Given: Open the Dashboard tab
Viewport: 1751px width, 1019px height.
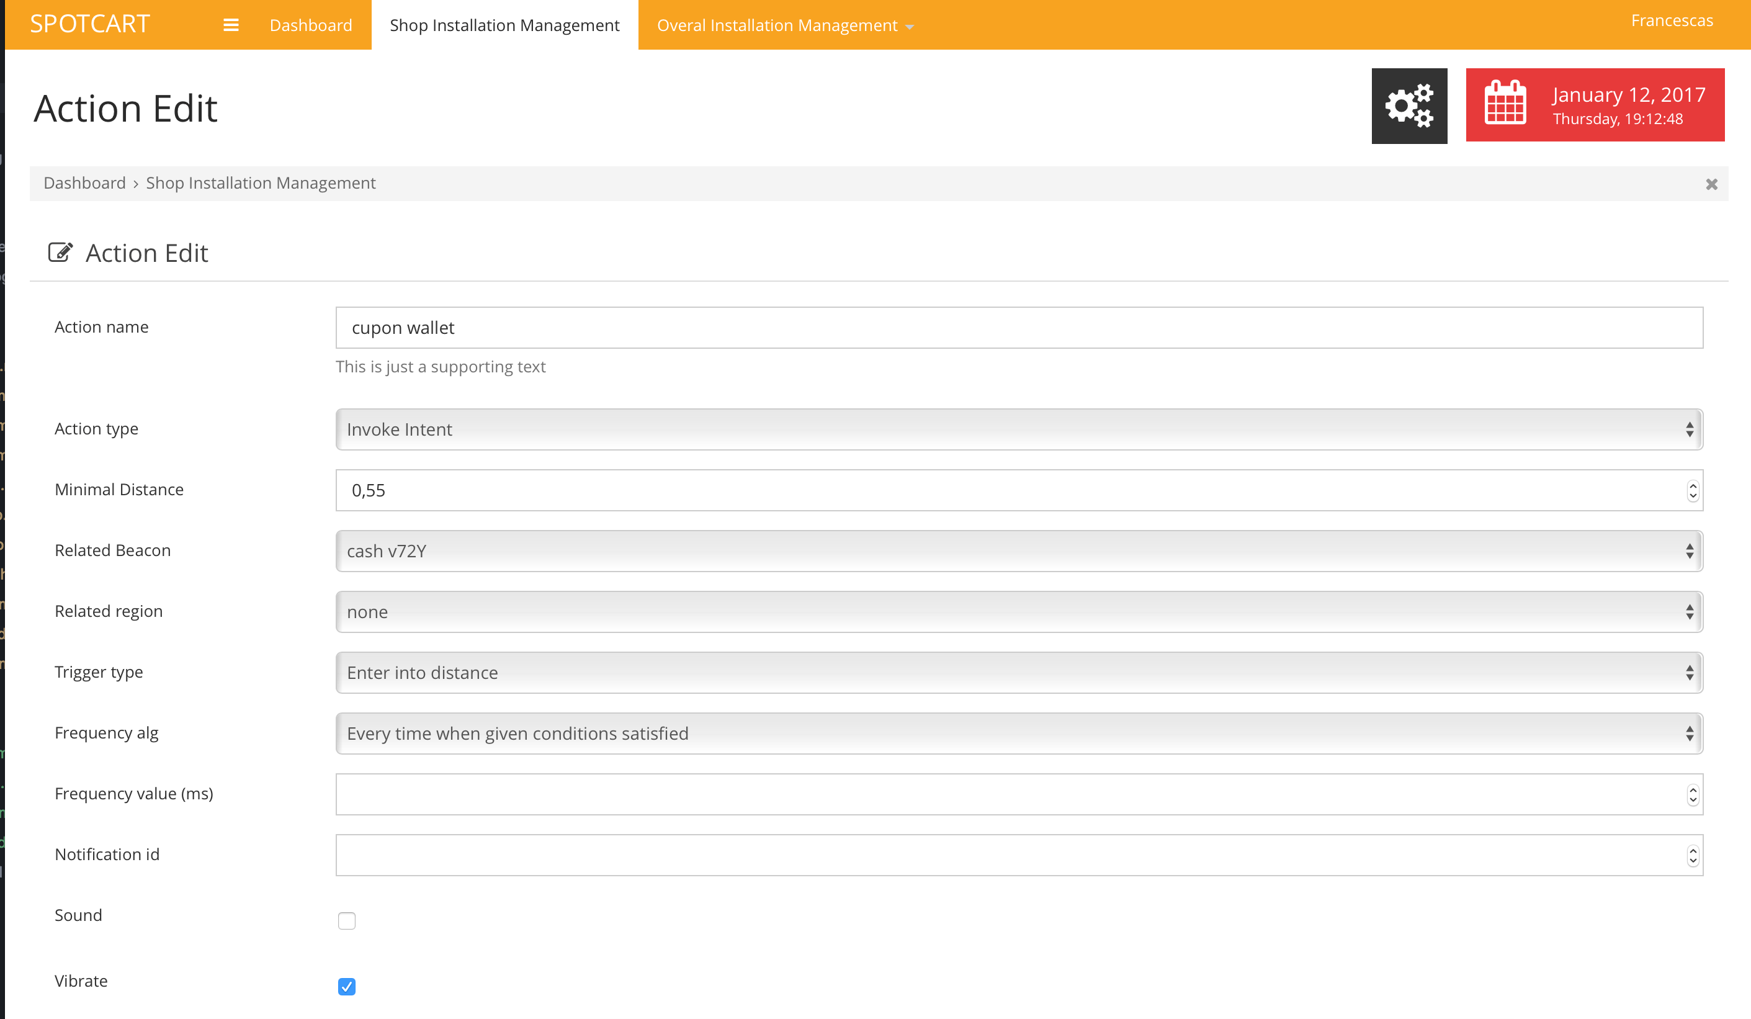Looking at the screenshot, I should point(311,25).
